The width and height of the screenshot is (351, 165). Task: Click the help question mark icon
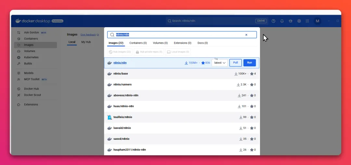pyautogui.click(x=273, y=21)
